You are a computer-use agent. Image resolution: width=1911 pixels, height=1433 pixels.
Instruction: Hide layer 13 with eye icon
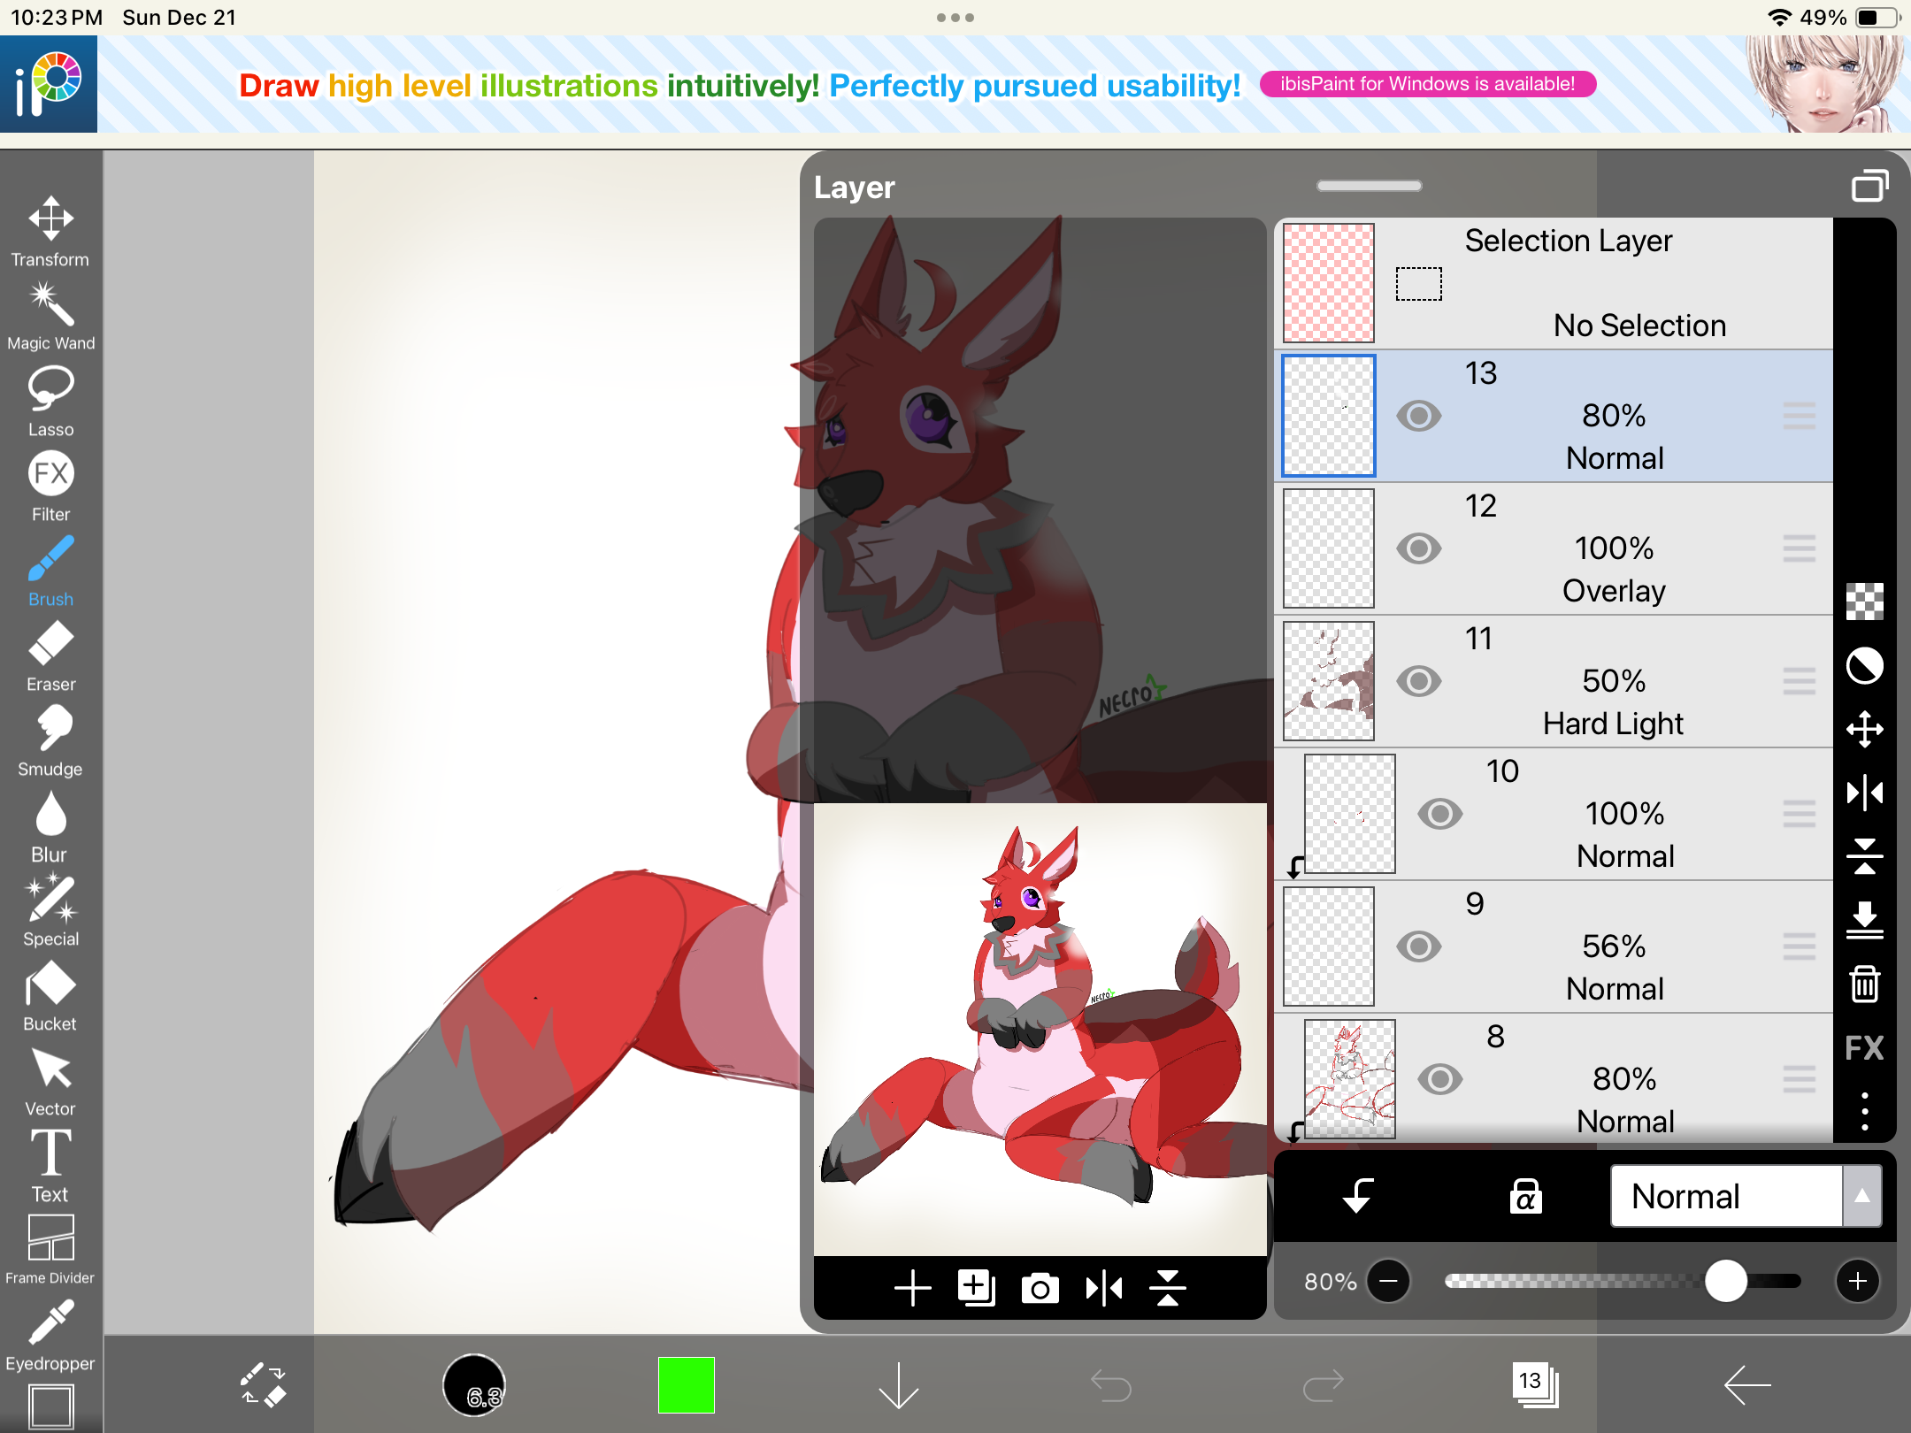point(1418,416)
